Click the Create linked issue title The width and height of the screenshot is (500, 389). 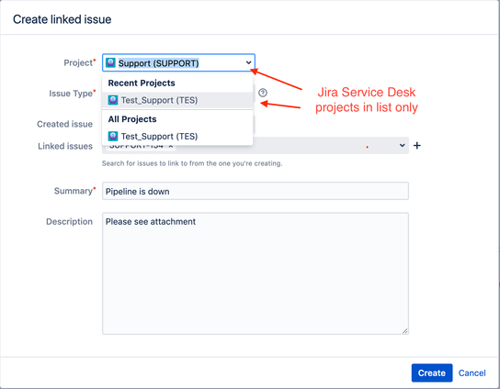(x=62, y=19)
